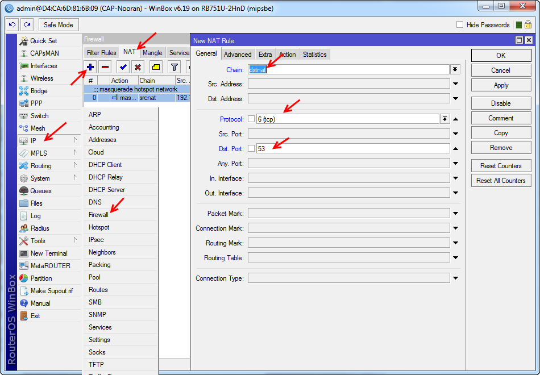Click the Chain input field
This screenshot has height=375, width=540.
(348, 69)
